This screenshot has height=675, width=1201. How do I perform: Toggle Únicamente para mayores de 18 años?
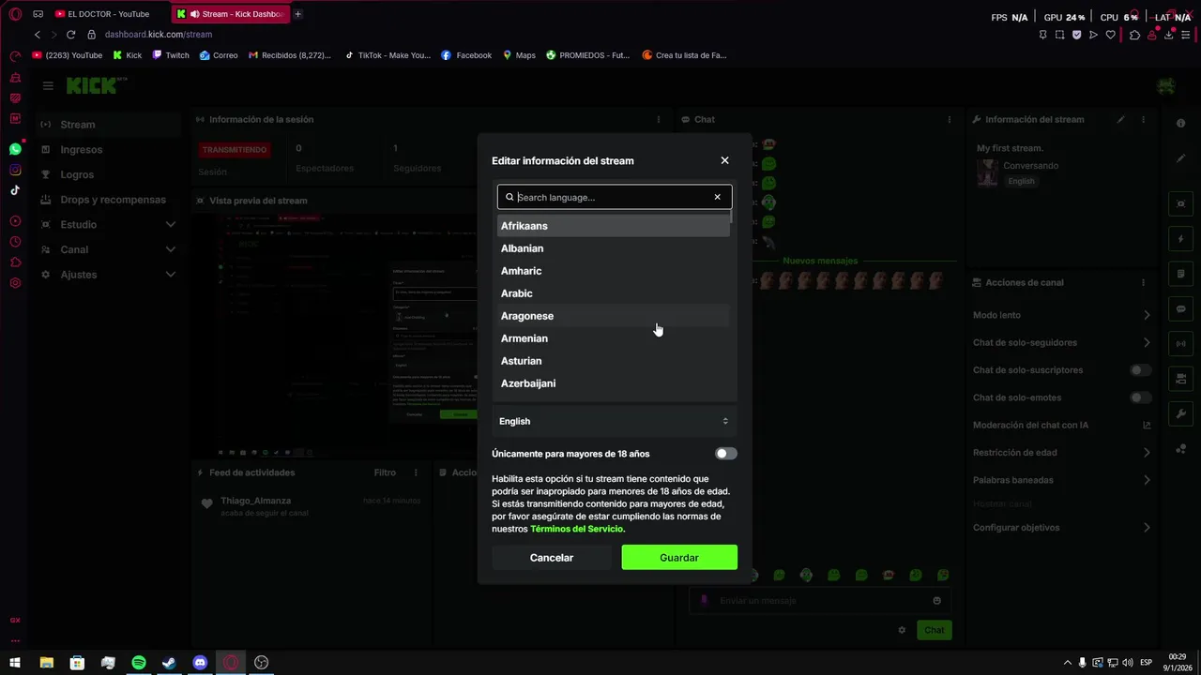(726, 454)
